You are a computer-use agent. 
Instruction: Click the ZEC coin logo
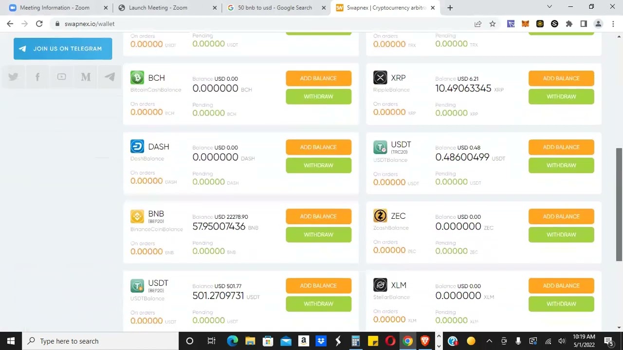380,216
